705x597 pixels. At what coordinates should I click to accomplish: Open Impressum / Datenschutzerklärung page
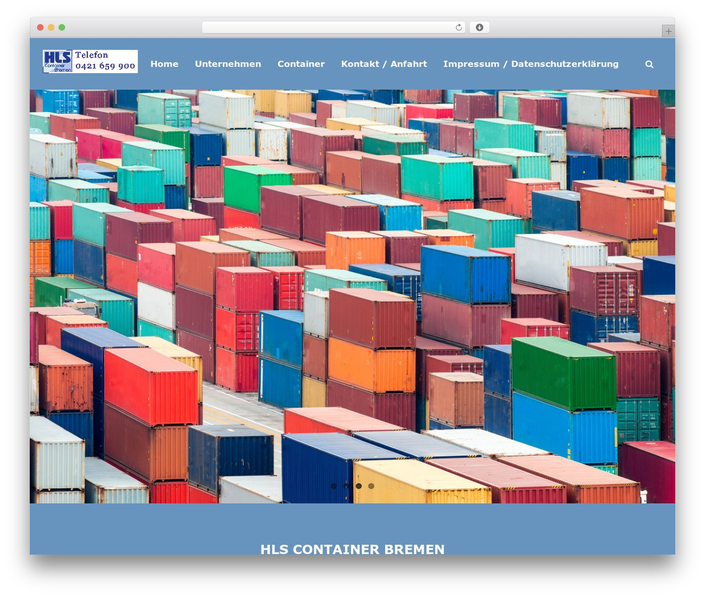[x=531, y=64]
